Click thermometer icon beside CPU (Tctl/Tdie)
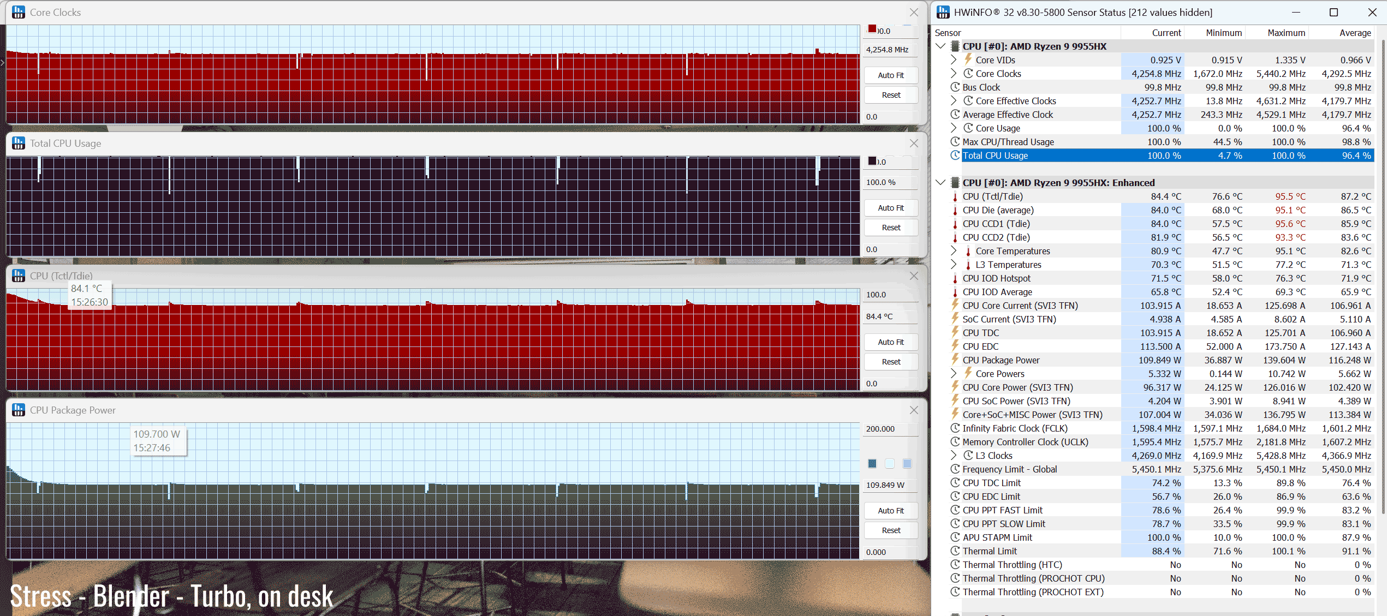 [955, 197]
